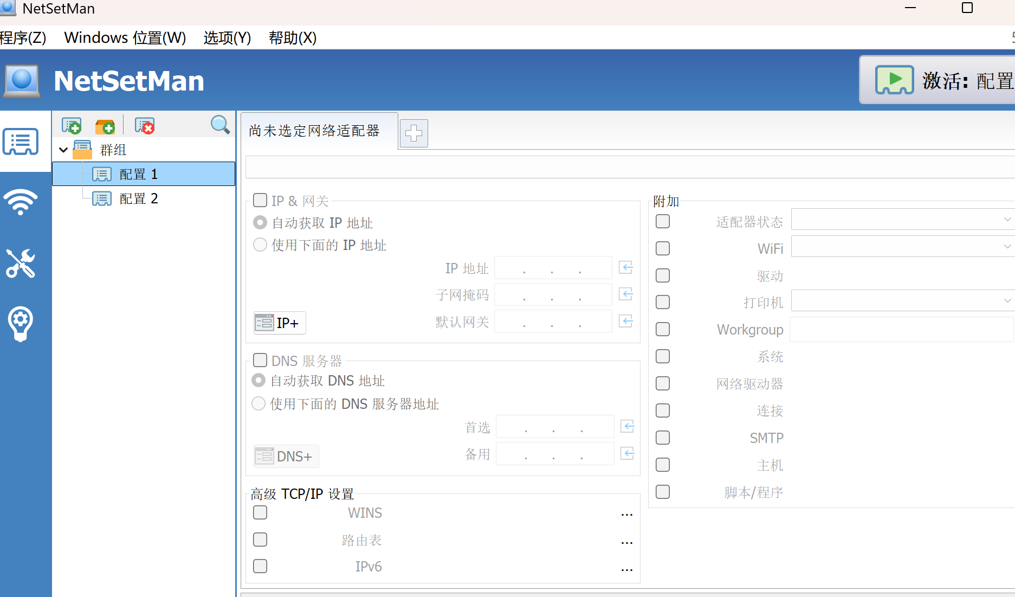The width and height of the screenshot is (1015, 597).
Task: Enable the IP & 网关 checkbox
Action: click(x=260, y=201)
